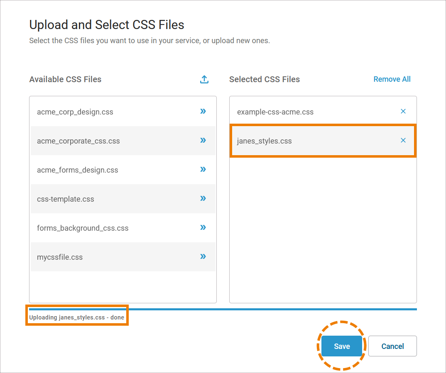Add css-template.css using its double-arrow icon
This screenshot has width=446, height=373.
click(203, 198)
